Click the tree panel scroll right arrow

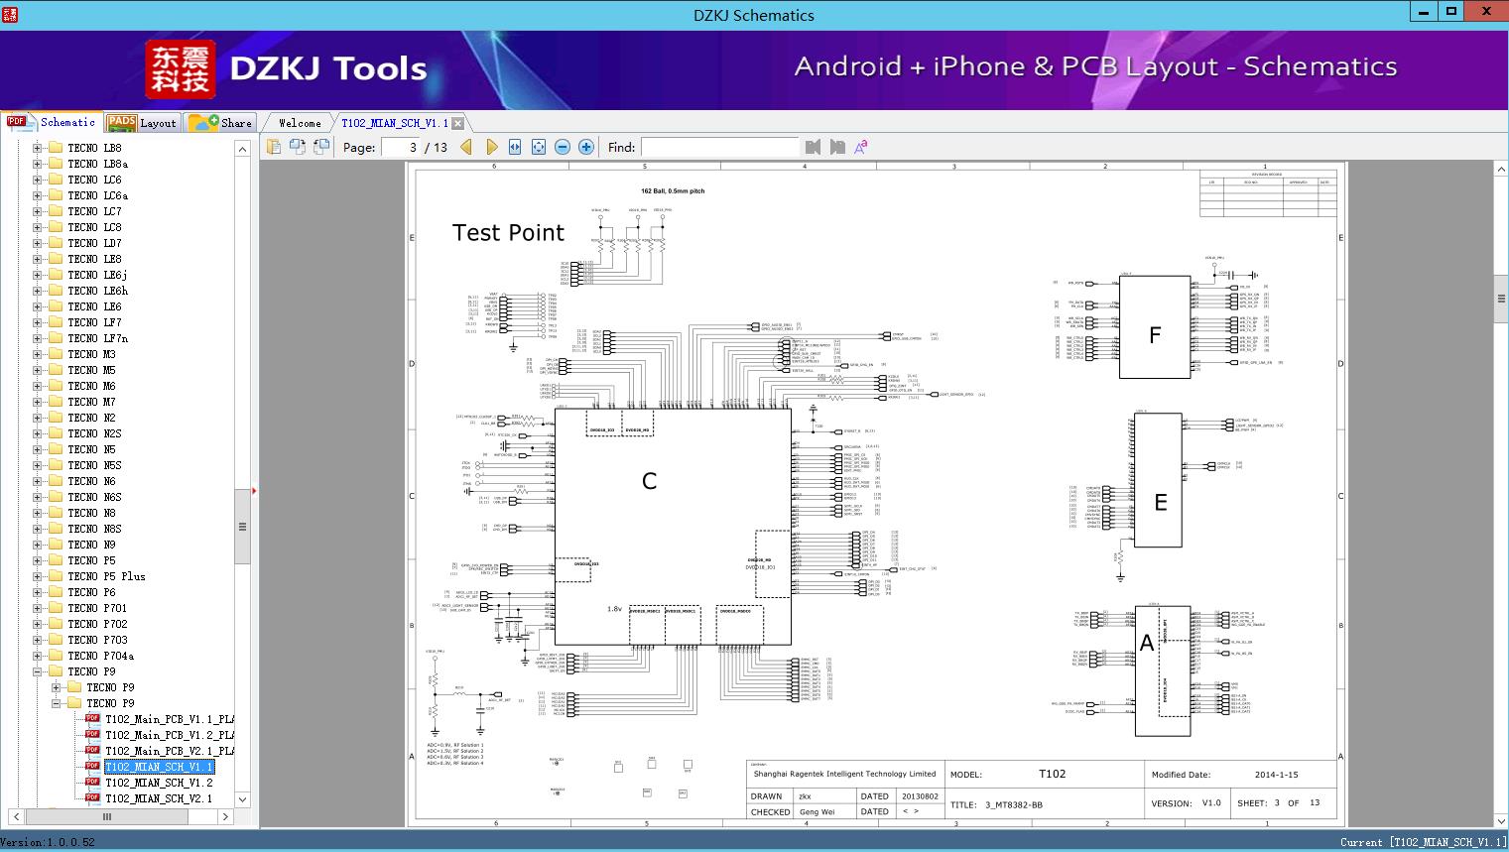pos(225,817)
